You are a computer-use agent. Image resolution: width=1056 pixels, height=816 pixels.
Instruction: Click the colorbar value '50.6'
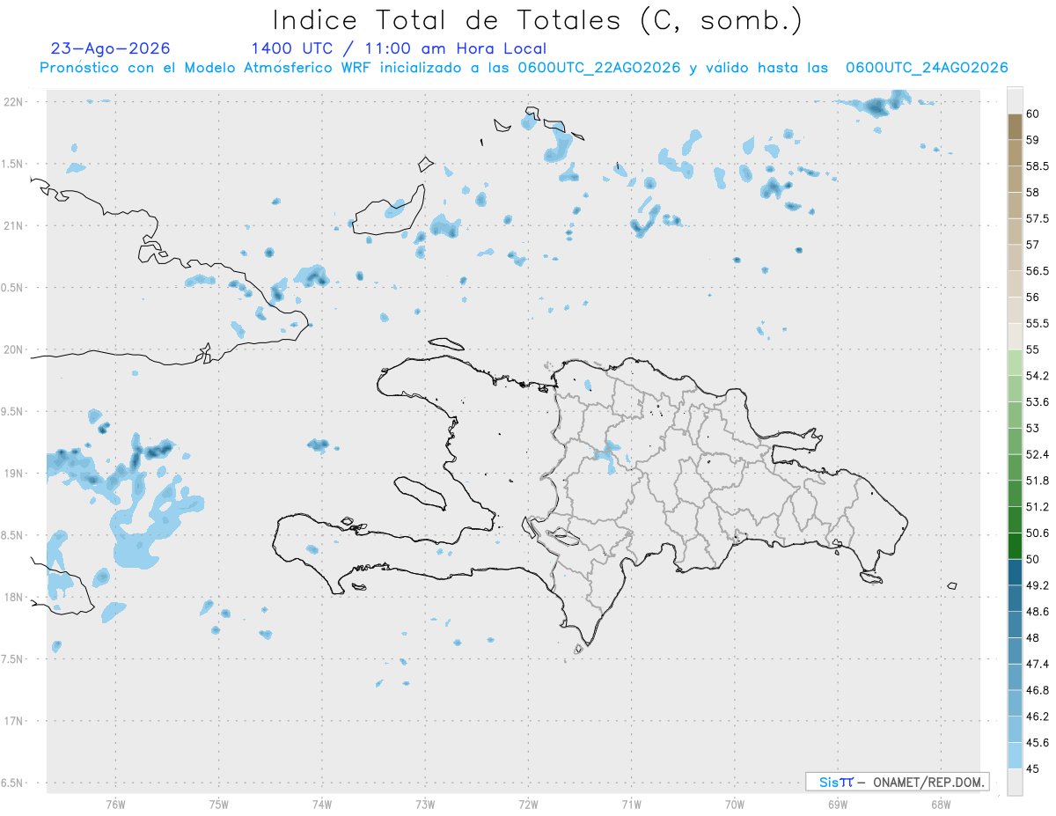(1037, 533)
